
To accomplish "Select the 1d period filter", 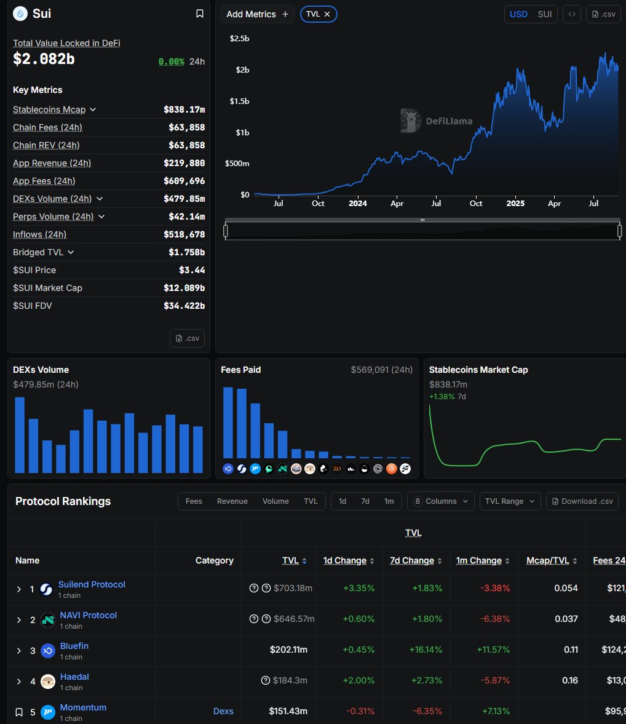I will tap(343, 501).
